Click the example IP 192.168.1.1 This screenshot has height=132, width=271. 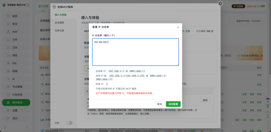(116, 71)
